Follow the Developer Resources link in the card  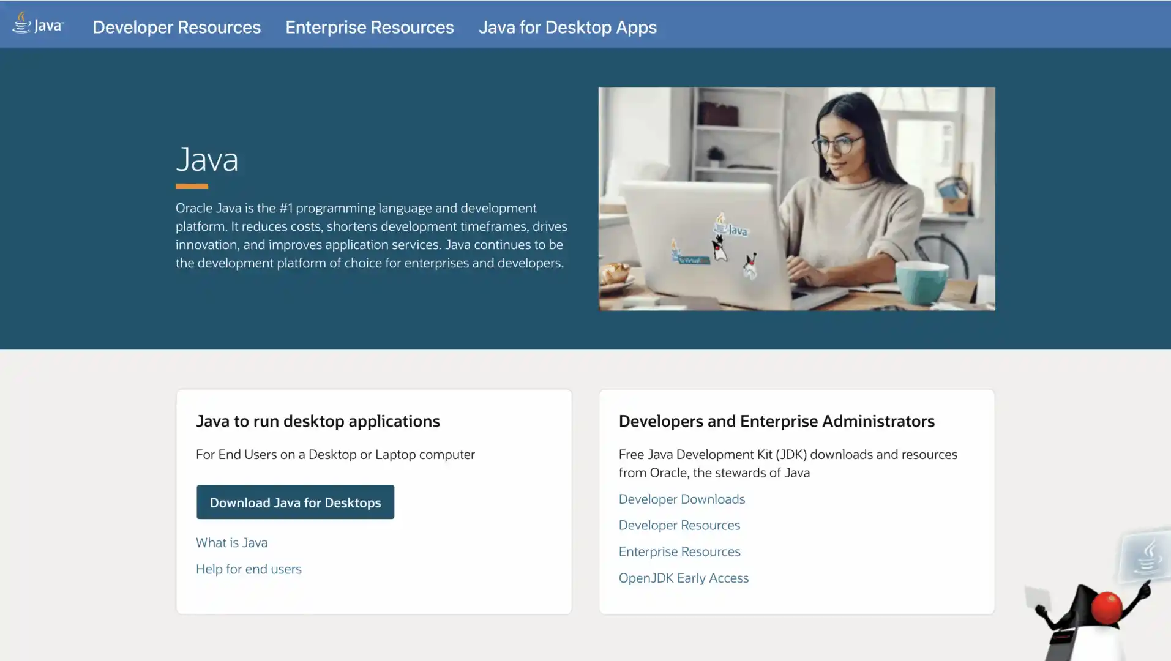679,525
